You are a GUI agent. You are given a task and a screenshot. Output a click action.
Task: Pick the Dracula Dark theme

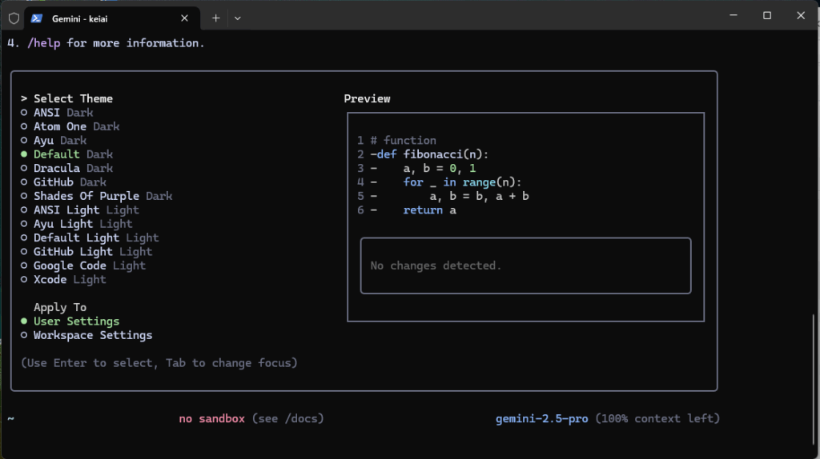pos(67,169)
